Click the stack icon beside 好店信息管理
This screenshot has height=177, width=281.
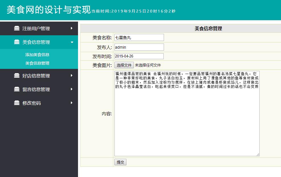tap(17, 76)
